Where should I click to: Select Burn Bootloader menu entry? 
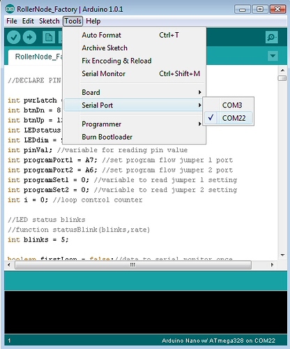click(x=135, y=137)
